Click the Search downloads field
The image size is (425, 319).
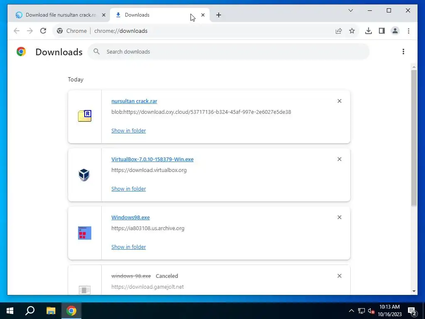[x=229, y=52]
